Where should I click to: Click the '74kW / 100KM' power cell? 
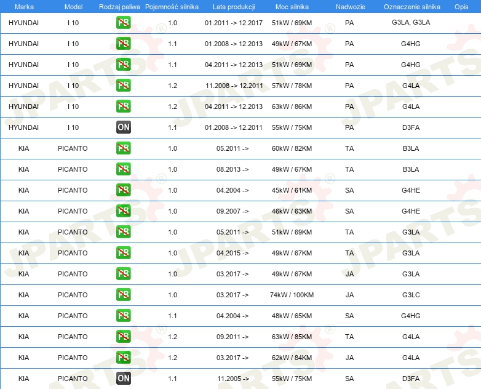(x=292, y=295)
